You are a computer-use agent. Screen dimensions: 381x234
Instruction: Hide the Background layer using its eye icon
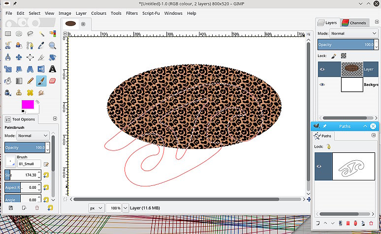322,85
